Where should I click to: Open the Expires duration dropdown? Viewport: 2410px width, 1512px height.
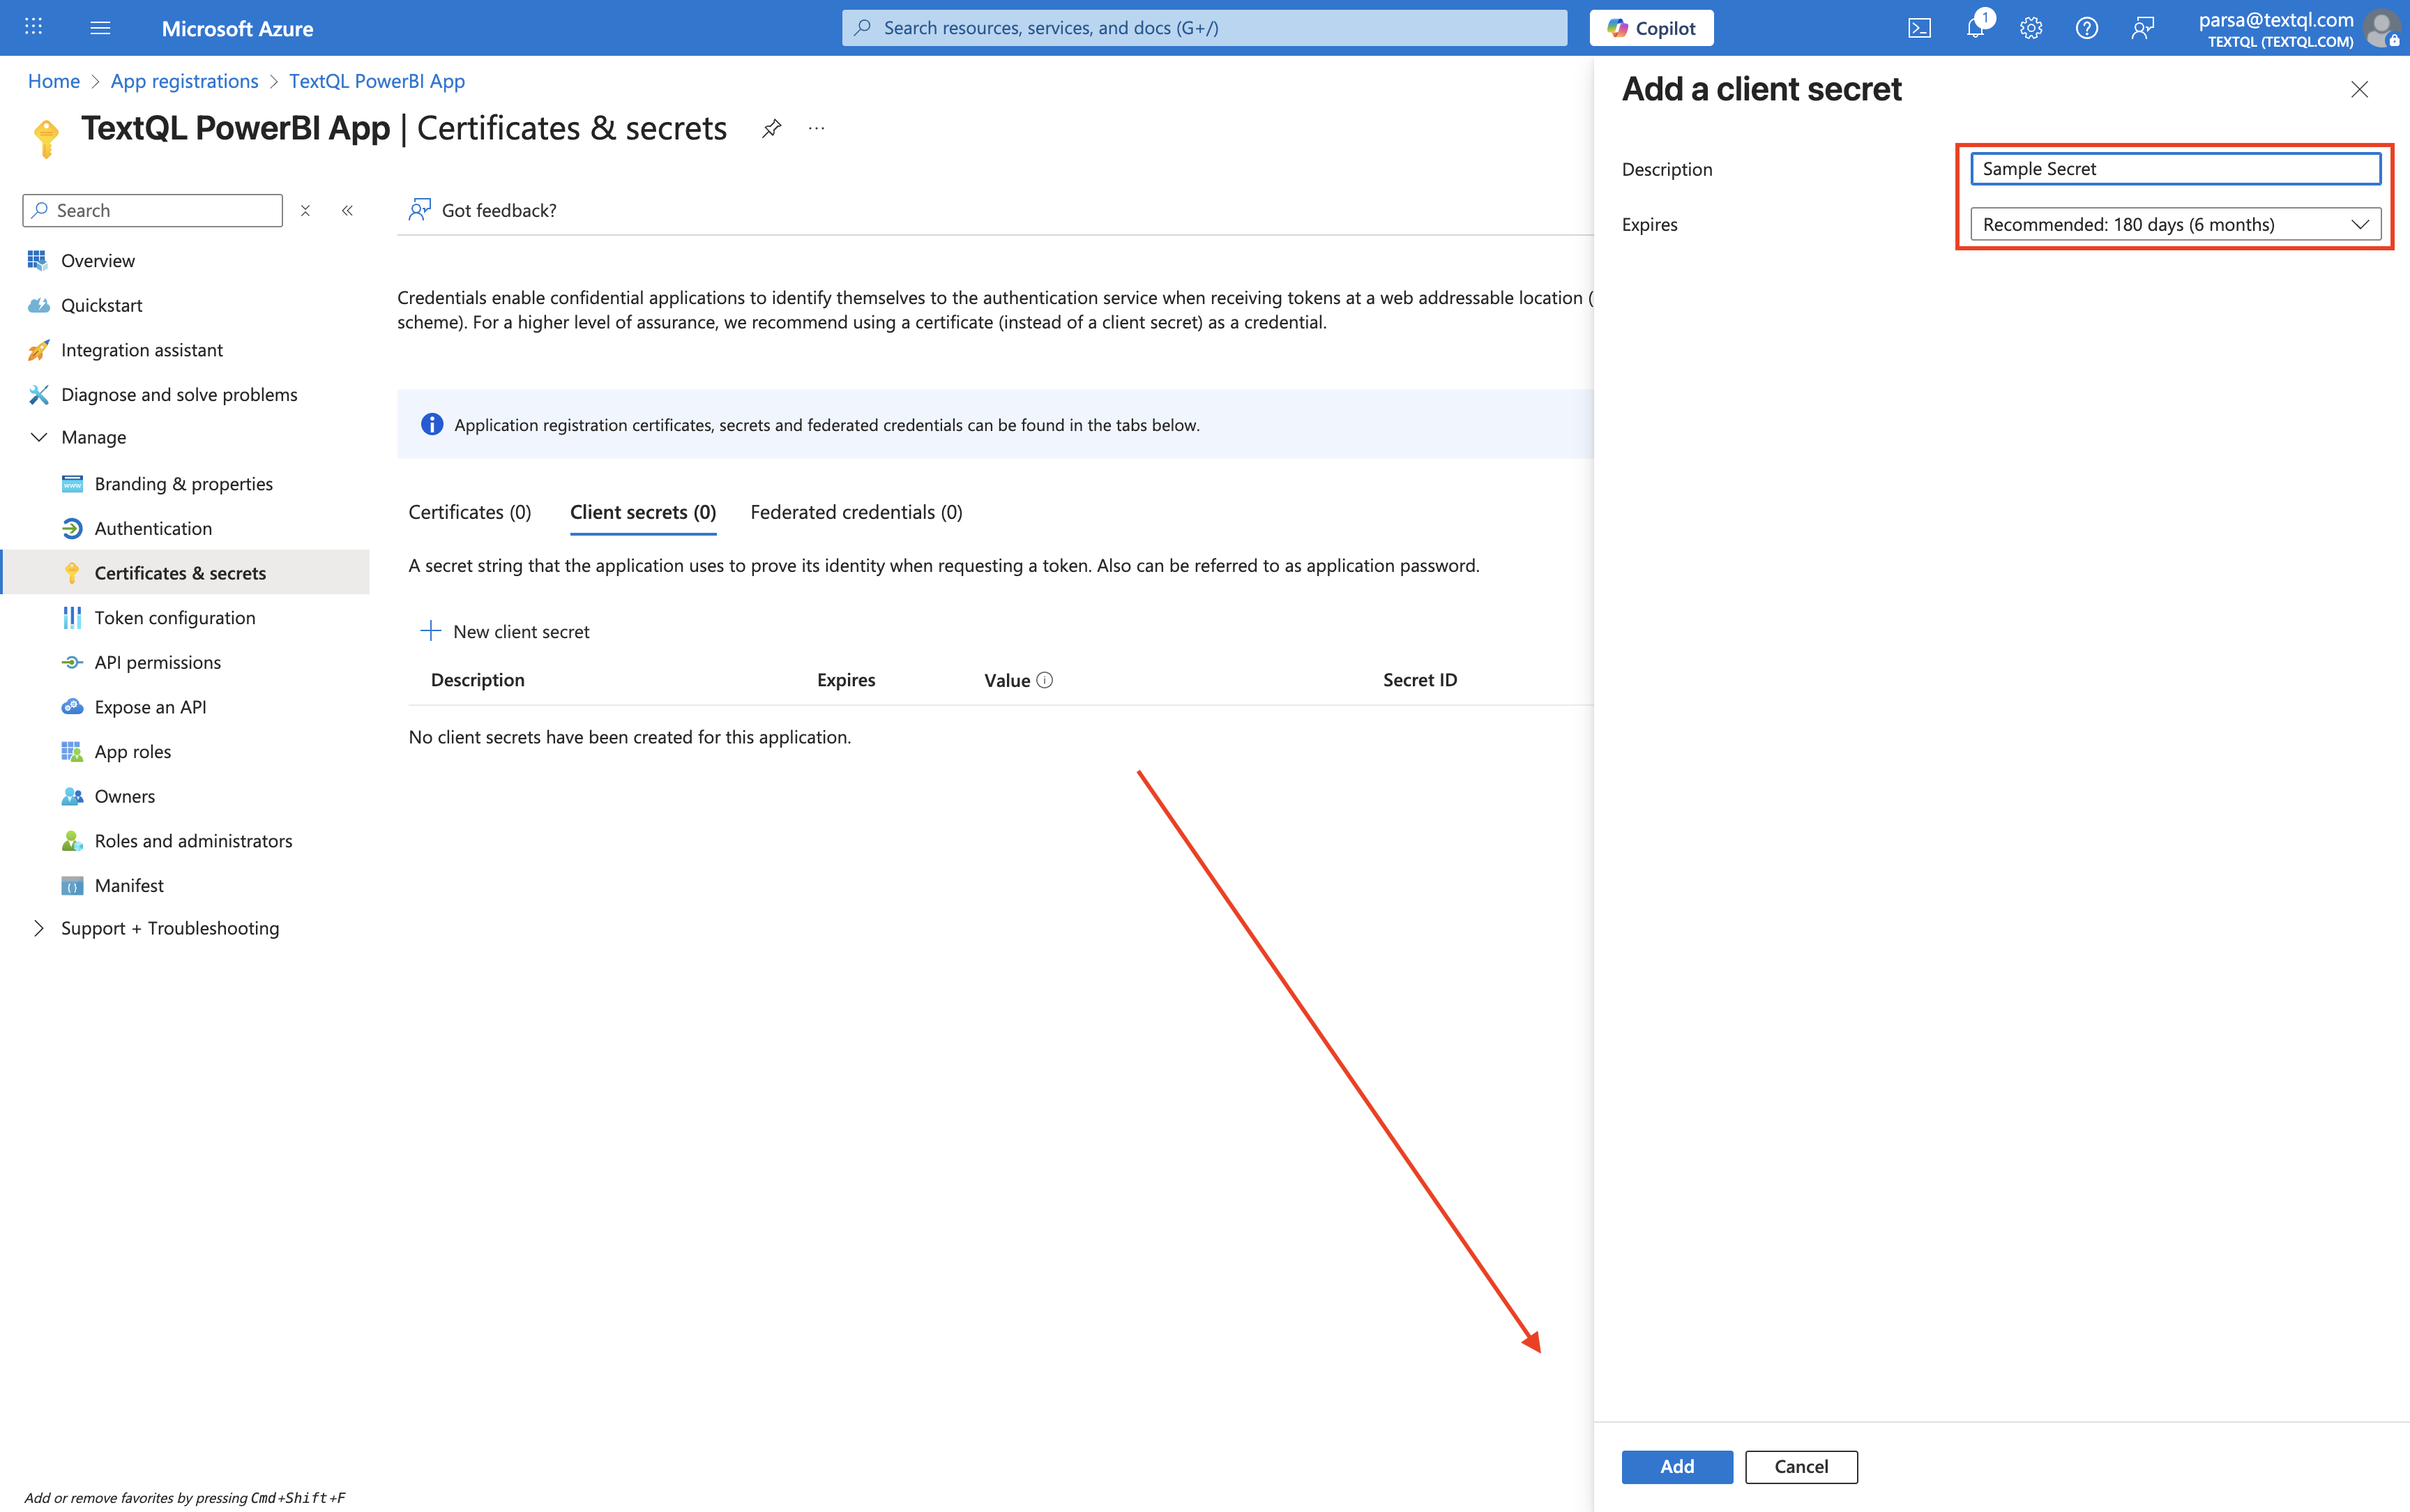coord(2174,224)
